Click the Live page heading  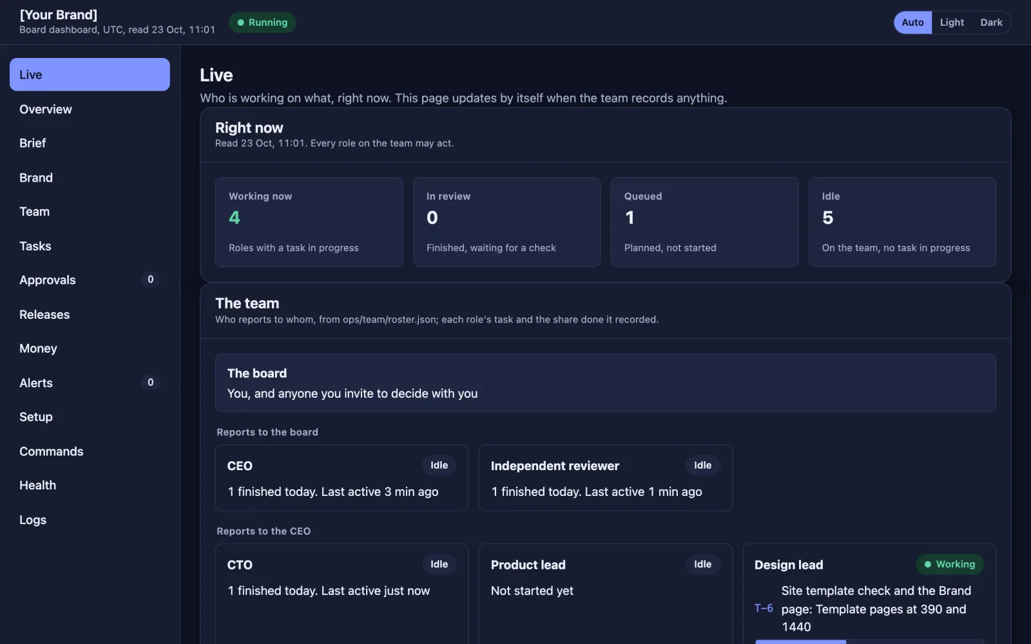coord(217,75)
